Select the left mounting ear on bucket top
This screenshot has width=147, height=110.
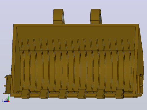pos(59,16)
